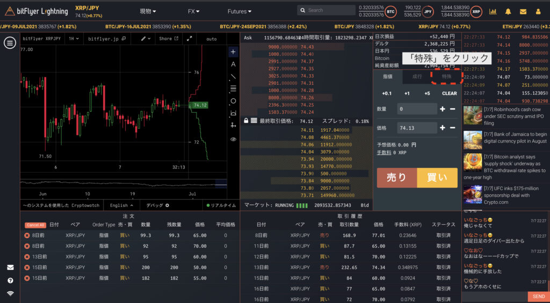This screenshot has width=550, height=303.
Task: Click the BTC balance circle icon
Action: (x=390, y=12)
